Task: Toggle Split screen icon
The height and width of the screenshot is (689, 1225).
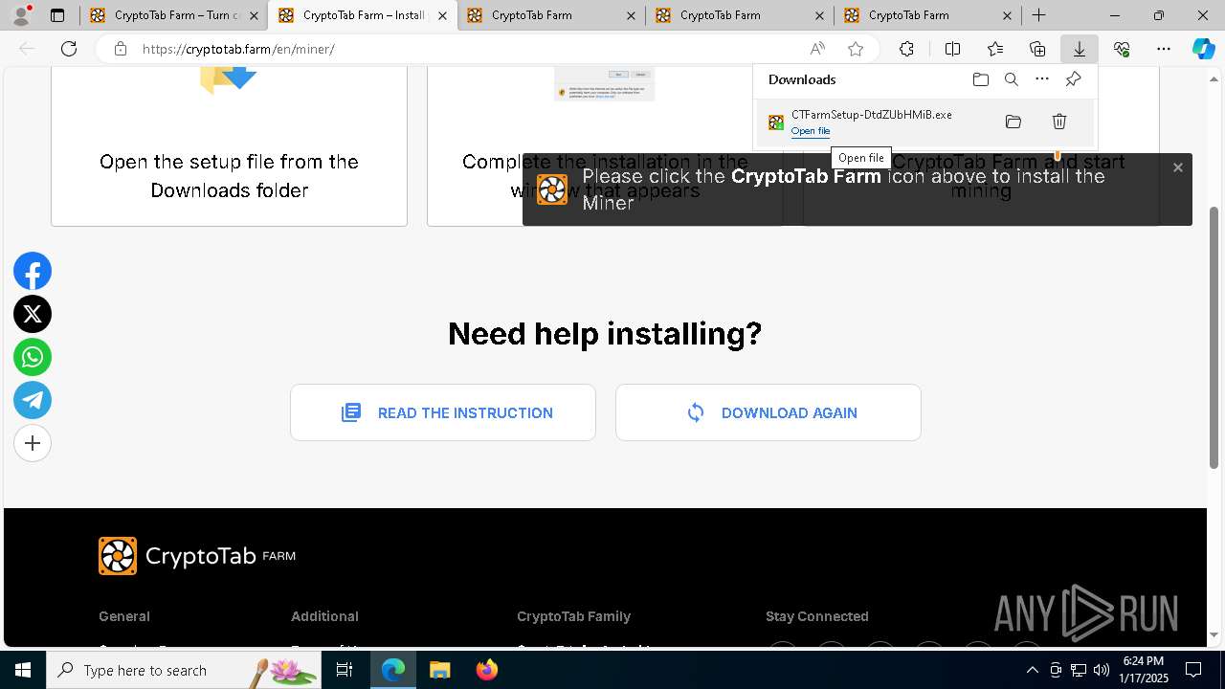Action: [952, 49]
